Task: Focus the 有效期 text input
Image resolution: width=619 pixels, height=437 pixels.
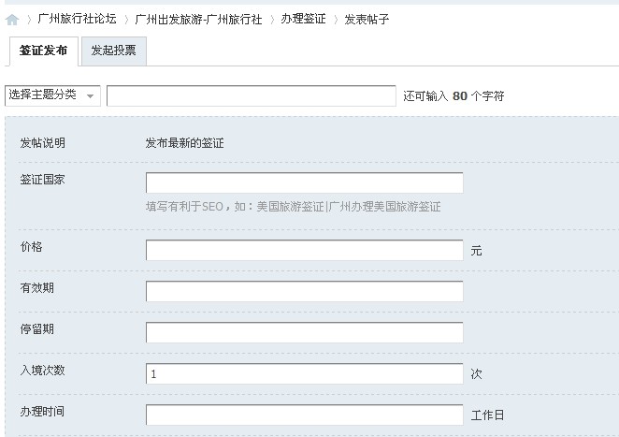Action: point(304,291)
